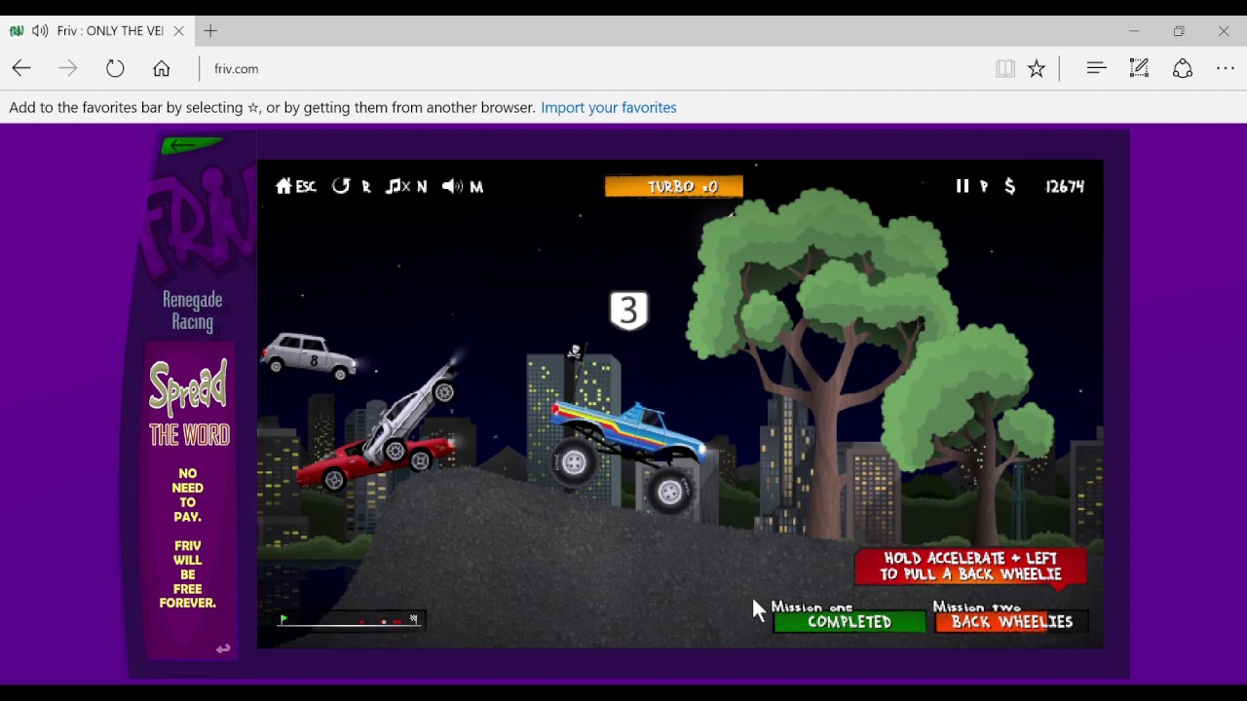Click Import your favorites link
Screen dimensions: 1247x701
pos(609,107)
